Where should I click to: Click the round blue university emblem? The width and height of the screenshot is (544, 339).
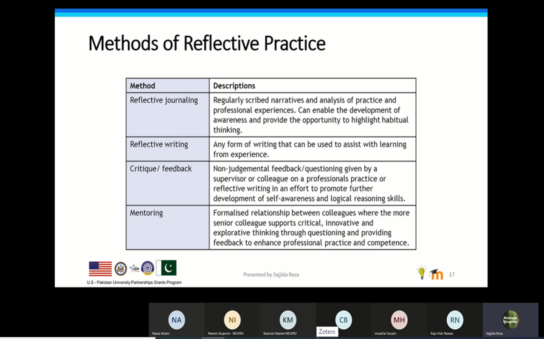pos(147,268)
